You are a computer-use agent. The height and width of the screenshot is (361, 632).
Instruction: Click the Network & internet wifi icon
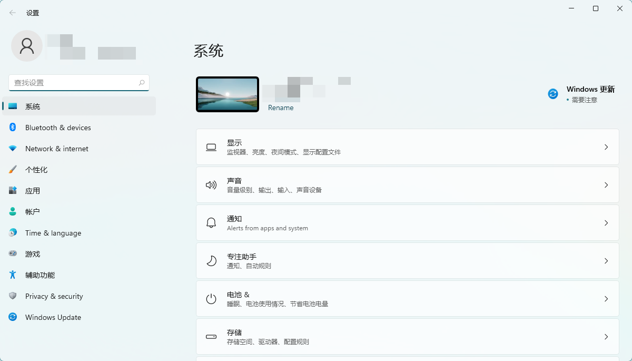[13, 149]
